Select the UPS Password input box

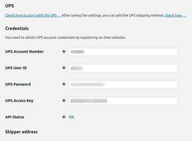click(x=123, y=85)
